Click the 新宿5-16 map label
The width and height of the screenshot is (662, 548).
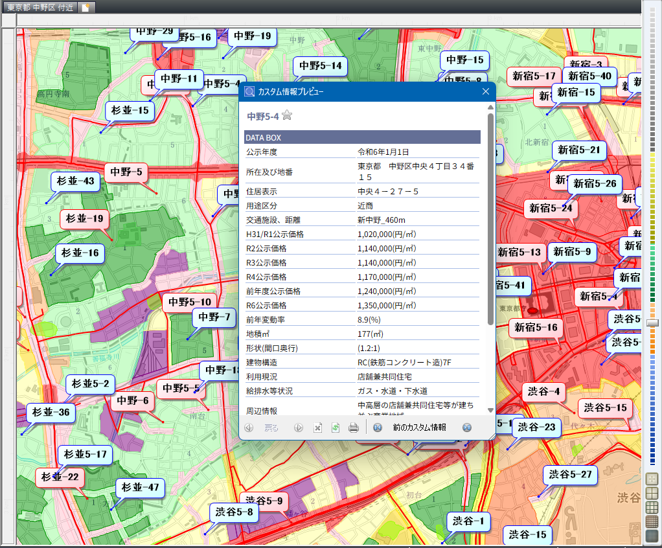(x=536, y=328)
